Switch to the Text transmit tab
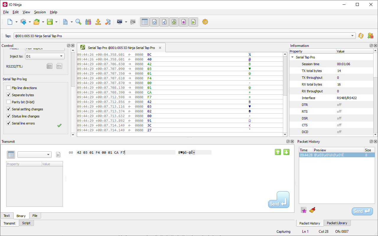This screenshot has width=378, height=236. coord(6,216)
